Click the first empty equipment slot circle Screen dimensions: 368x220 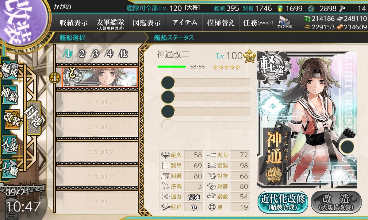point(168,83)
